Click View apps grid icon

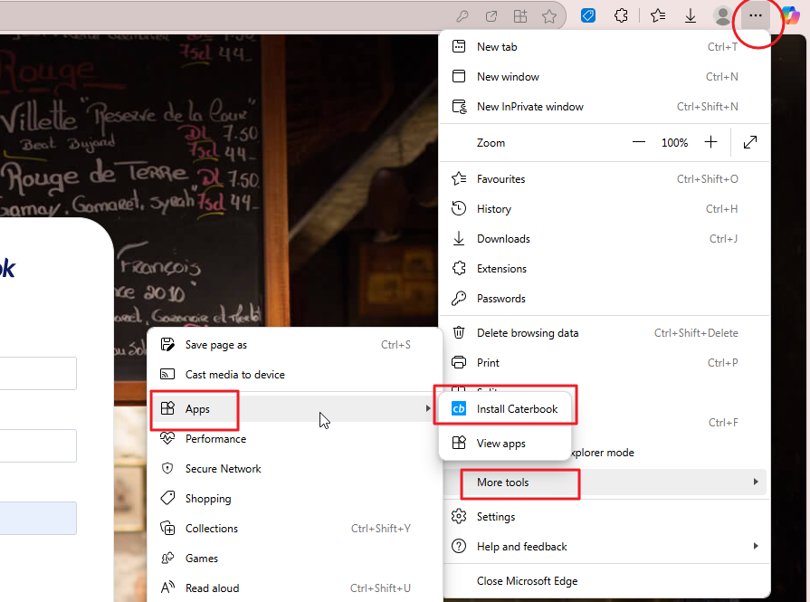(x=459, y=443)
